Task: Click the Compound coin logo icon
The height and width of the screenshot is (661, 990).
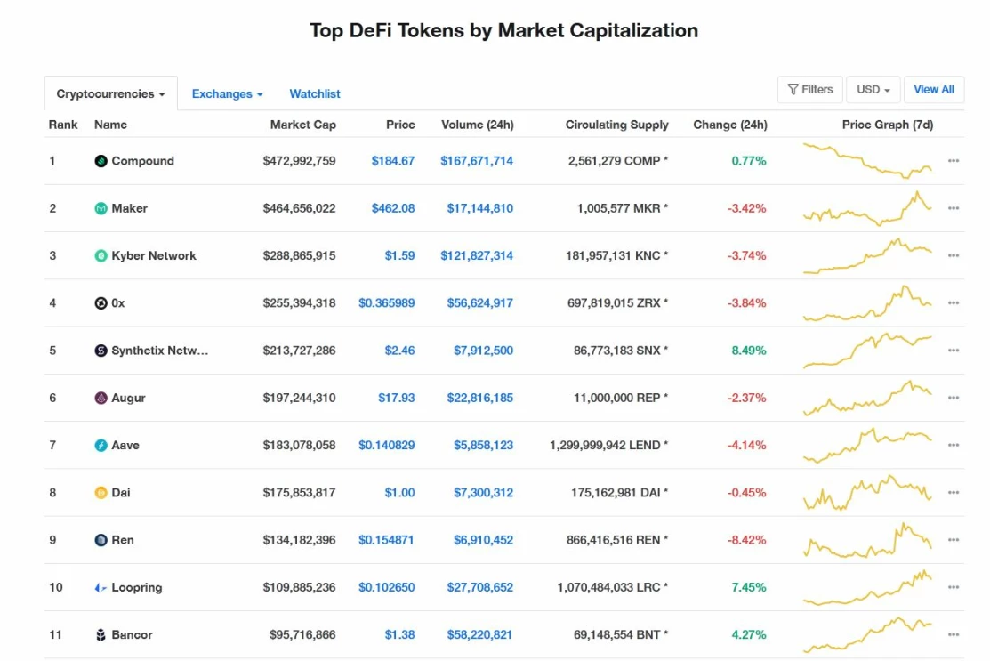Action: point(101,161)
